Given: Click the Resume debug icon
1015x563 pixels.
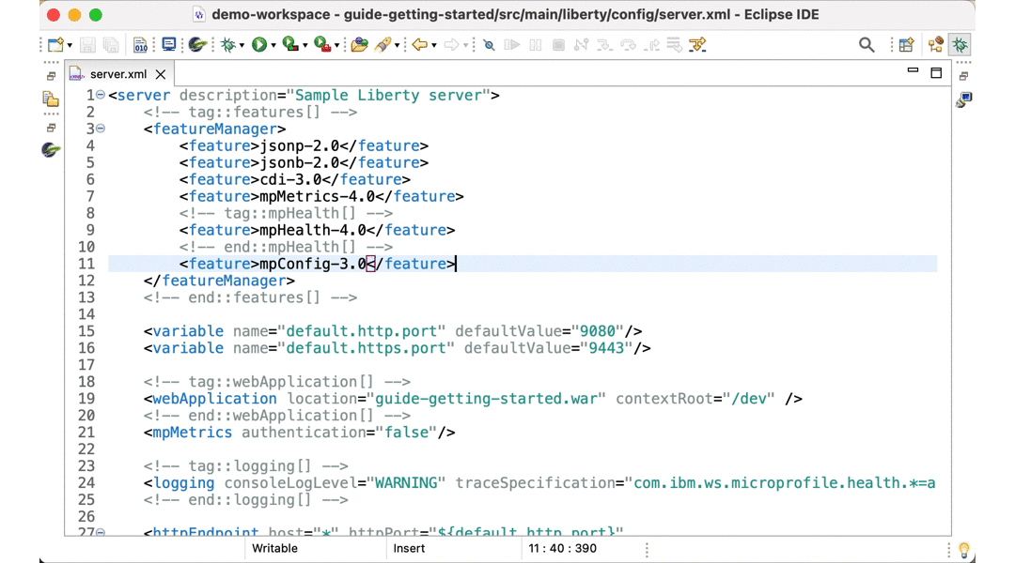Looking at the screenshot, I should click(x=512, y=45).
